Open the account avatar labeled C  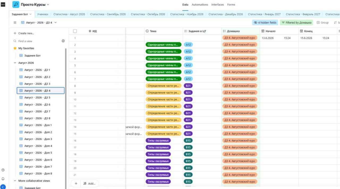[x=3, y=187]
